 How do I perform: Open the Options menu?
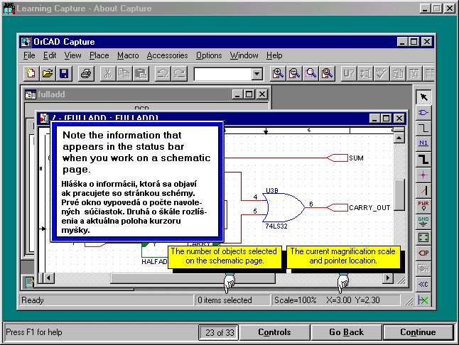[209, 55]
